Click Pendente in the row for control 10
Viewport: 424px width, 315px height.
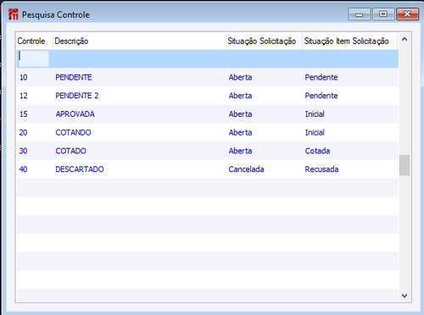[x=321, y=77]
